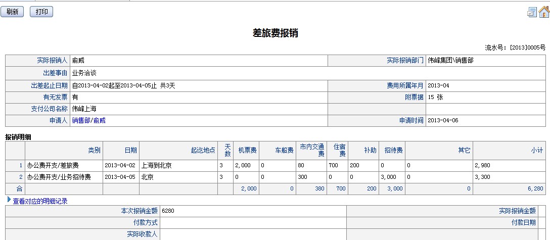This screenshot has height=240, width=550.
Task: Select row 2 subtotal 3,300
Action: pyautogui.click(x=482, y=177)
